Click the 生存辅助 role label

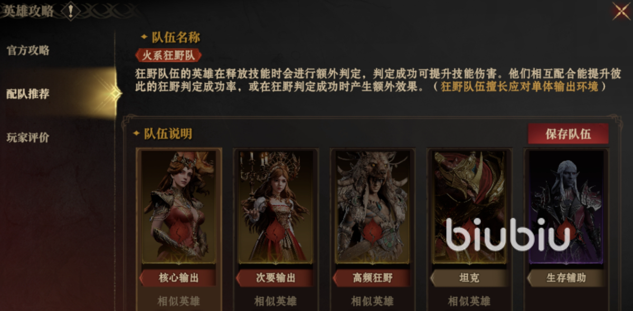click(566, 278)
